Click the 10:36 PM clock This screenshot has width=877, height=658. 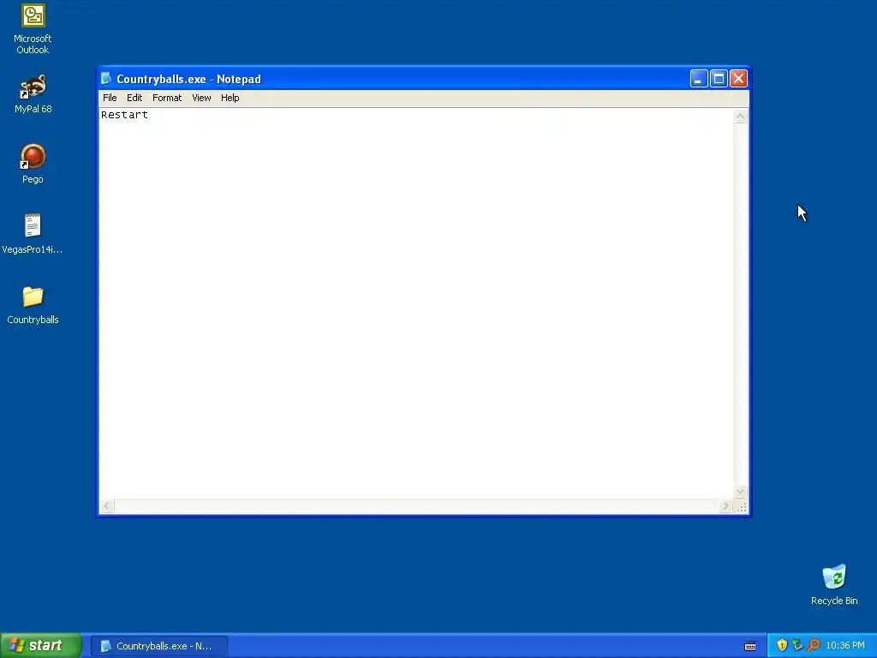coord(845,646)
